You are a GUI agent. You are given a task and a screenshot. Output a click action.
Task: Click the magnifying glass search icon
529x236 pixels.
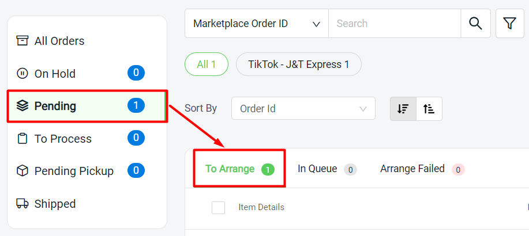475,23
